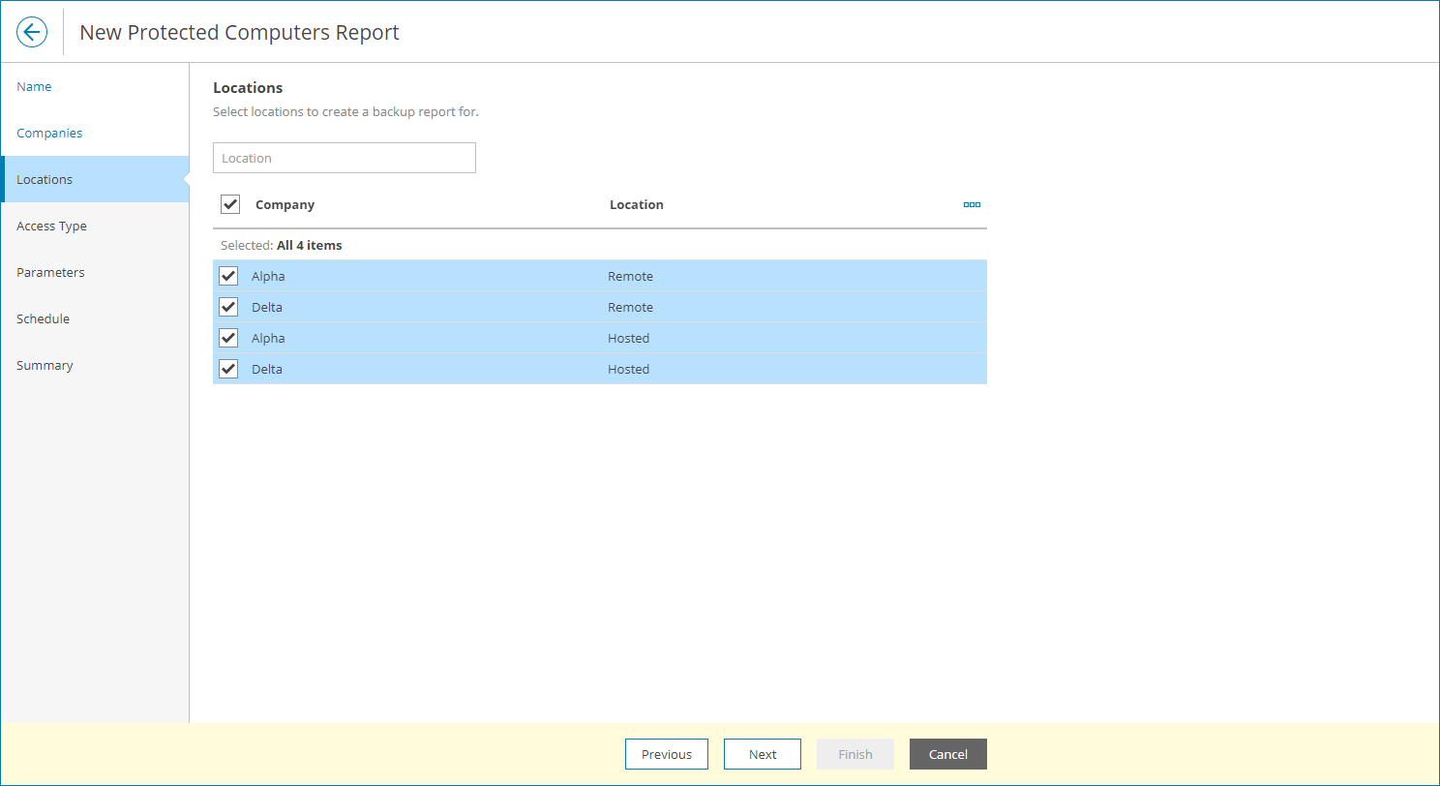Open the column options three-squares icon
This screenshot has width=1440, height=786.
[x=972, y=204]
